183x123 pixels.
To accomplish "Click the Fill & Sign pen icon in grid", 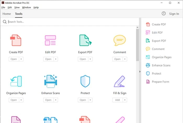I will coord(119,81).
